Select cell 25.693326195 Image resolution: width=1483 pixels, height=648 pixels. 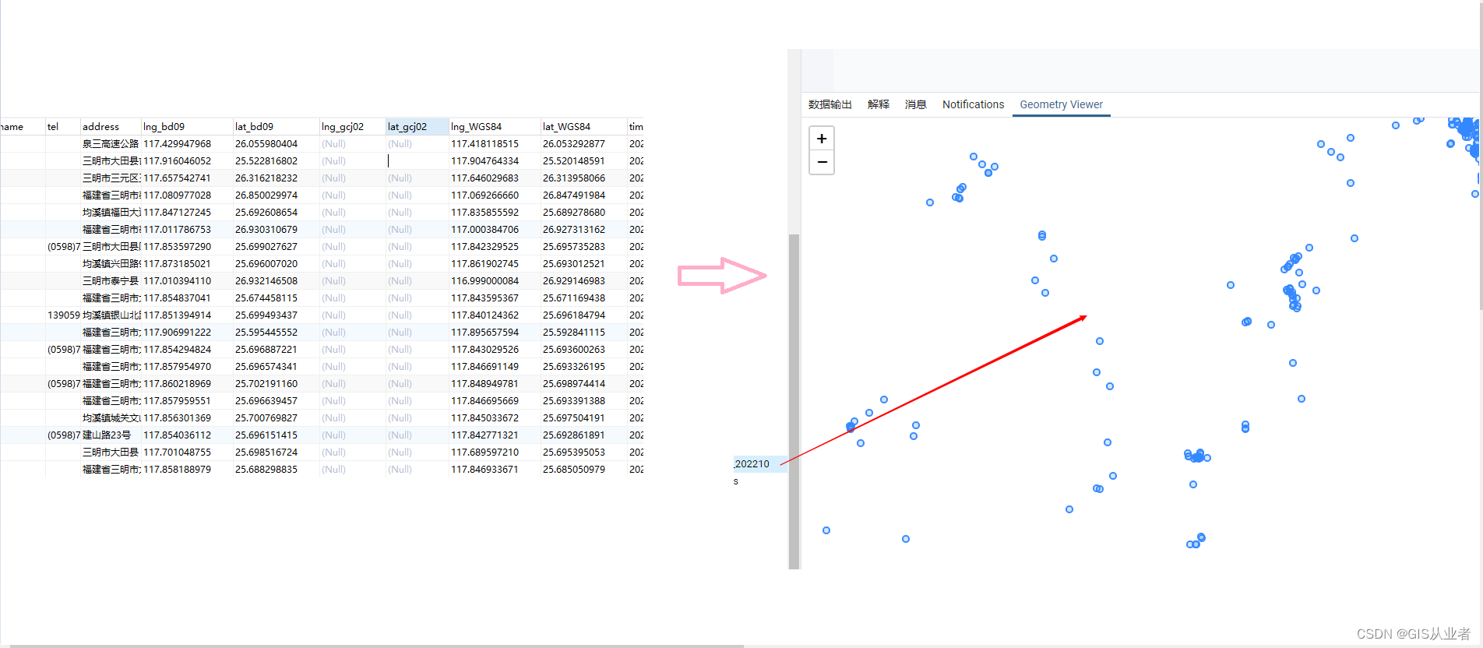pos(584,367)
